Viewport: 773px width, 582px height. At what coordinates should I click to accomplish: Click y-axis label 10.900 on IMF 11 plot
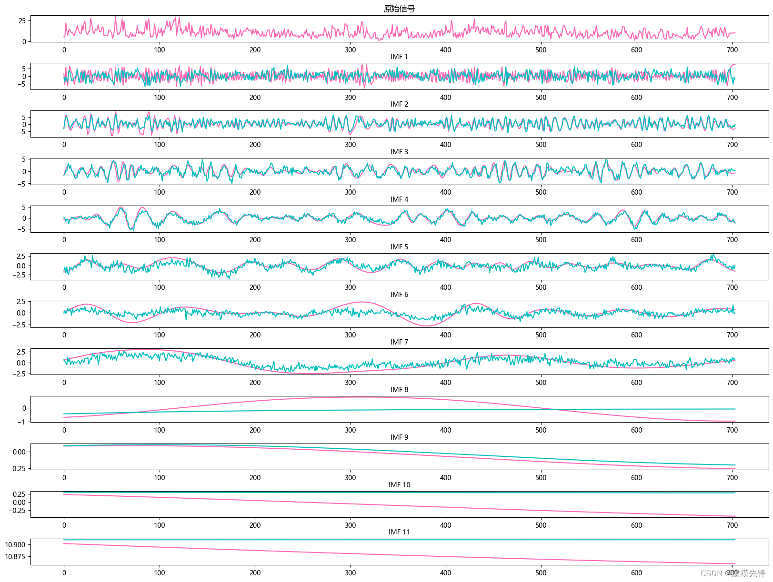[x=16, y=545]
